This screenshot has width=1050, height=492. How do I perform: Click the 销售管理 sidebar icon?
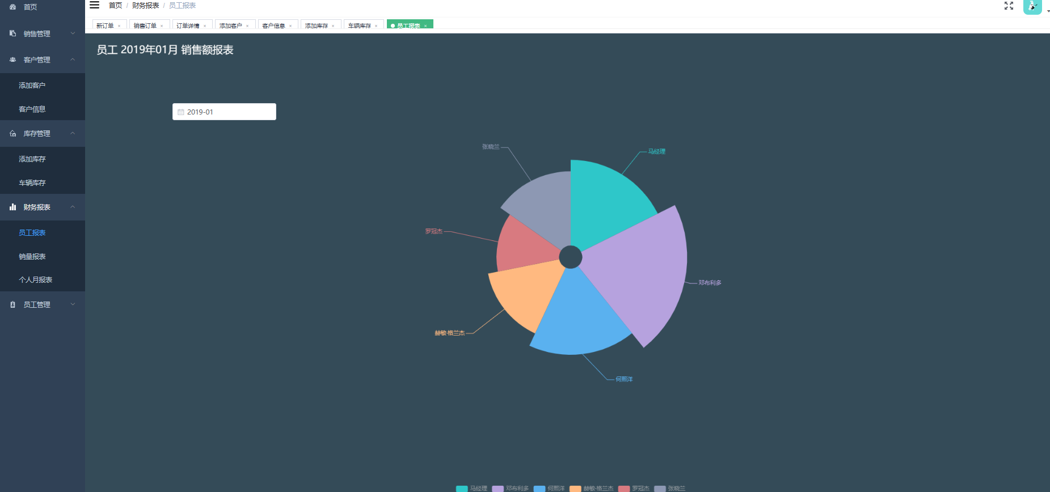(12, 33)
